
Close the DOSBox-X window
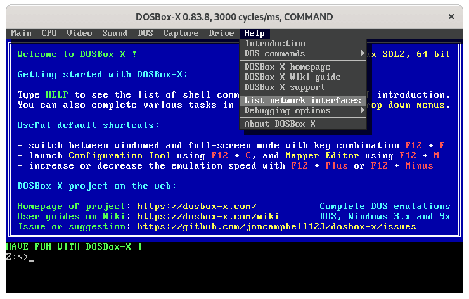451,16
